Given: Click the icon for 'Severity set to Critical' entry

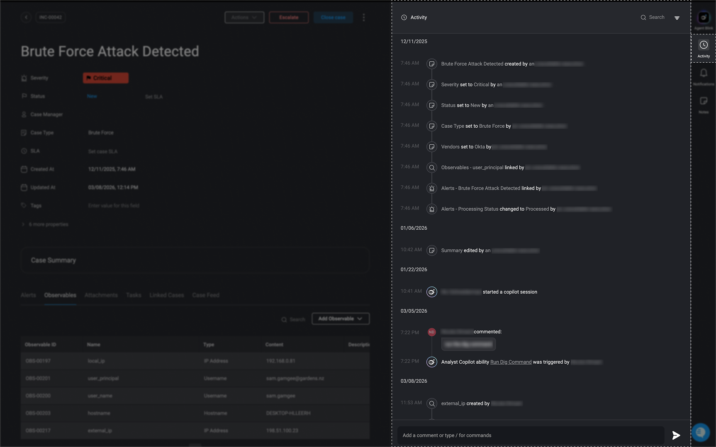Looking at the screenshot, I should click(432, 85).
